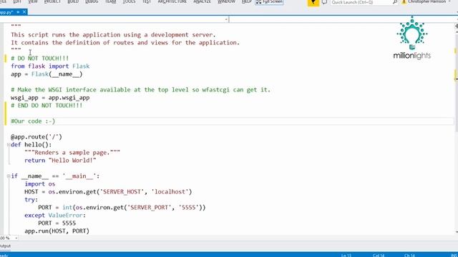
Task: Click 'from flask import Flask' line
Action: 50,66
